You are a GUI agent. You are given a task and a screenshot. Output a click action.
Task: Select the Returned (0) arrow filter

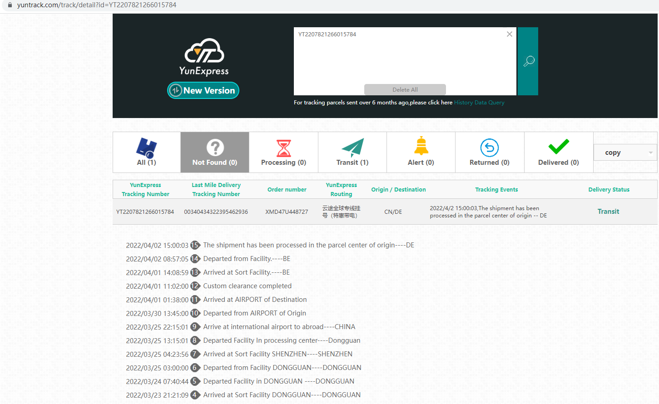click(490, 152)
